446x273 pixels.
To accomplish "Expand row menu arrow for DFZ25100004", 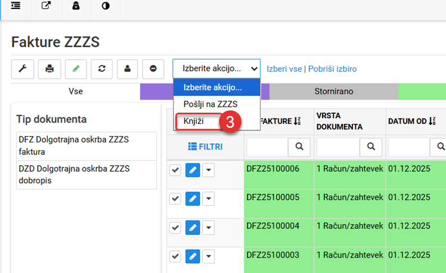I will [209, 228].
